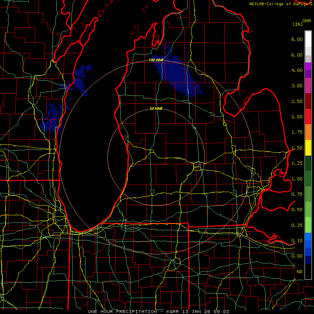Click the ND no-data legend label
Image resolution: width=314 pixels, height=314 pixels.
[x=300, y=272]
